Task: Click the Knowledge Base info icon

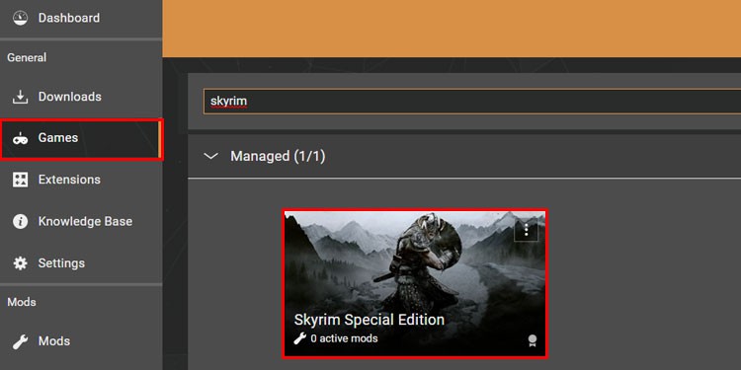Action: (21, 221)
